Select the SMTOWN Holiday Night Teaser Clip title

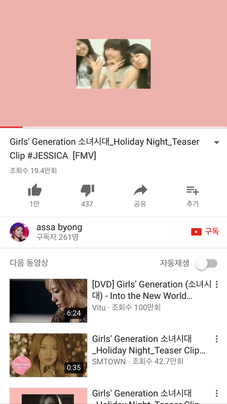tap(148, 344)
